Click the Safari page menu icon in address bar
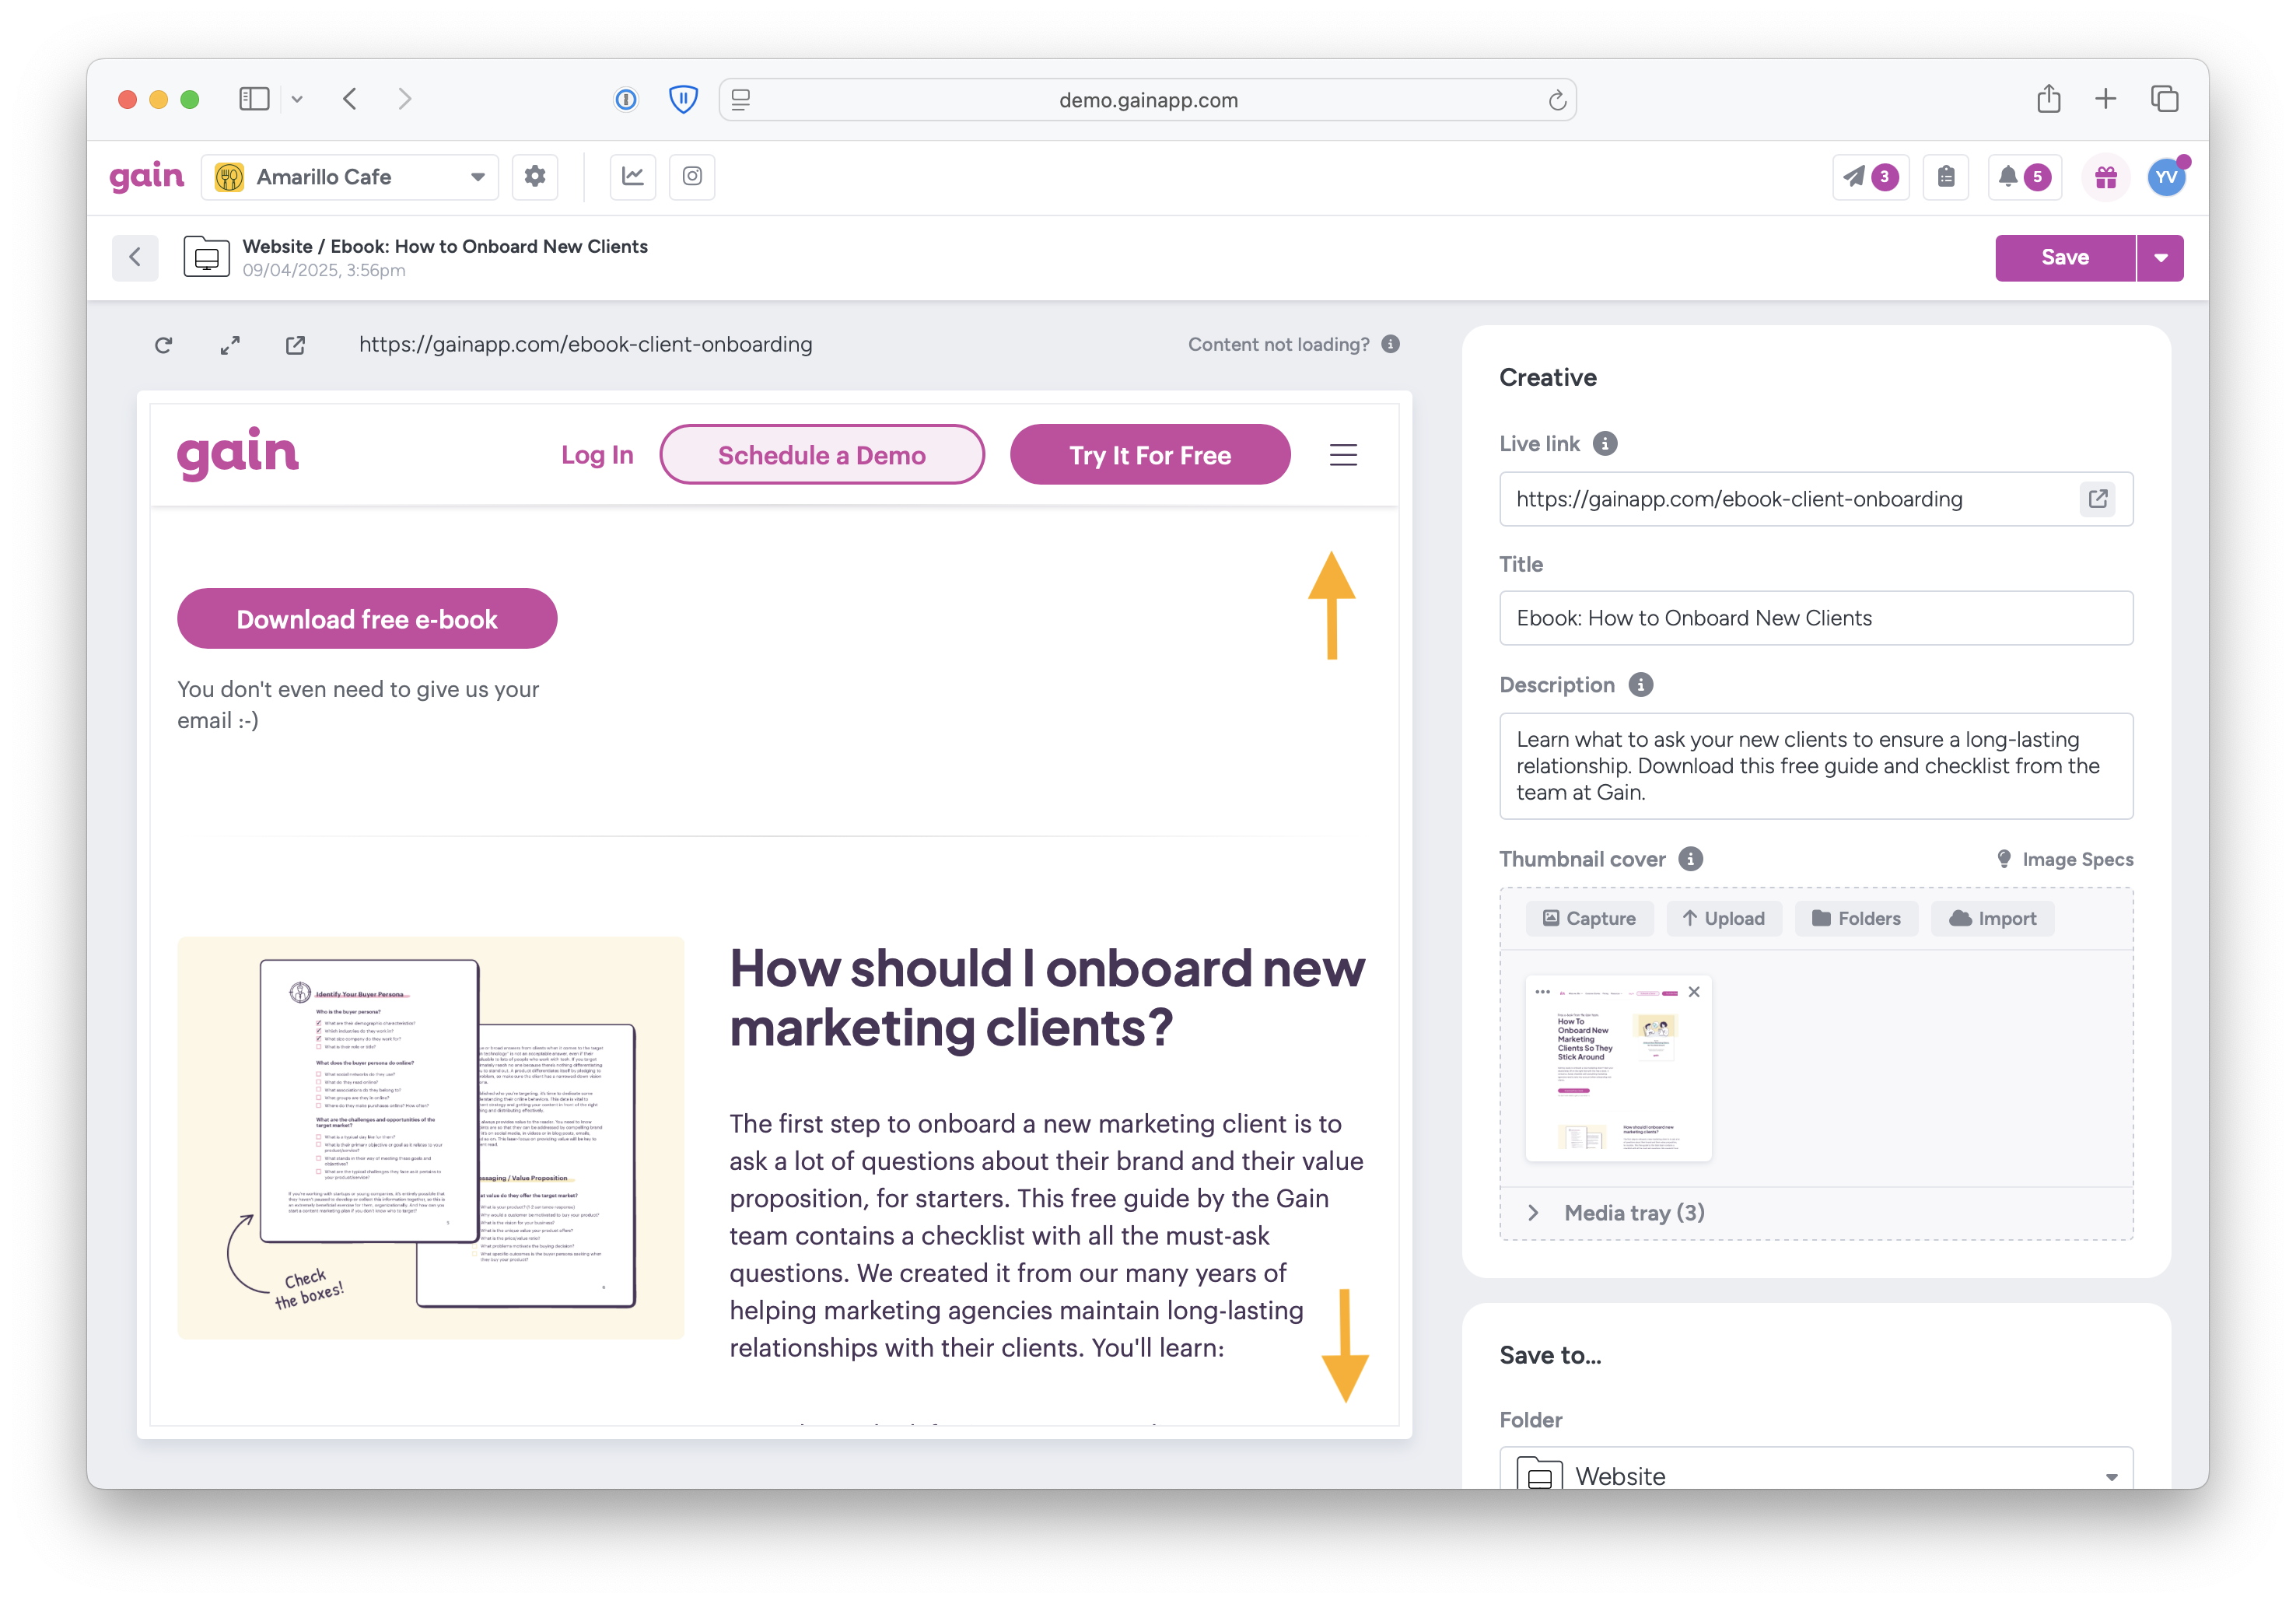2296x1604 pixels. pos(741,100)
